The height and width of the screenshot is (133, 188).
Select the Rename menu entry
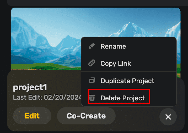point(113,46)
